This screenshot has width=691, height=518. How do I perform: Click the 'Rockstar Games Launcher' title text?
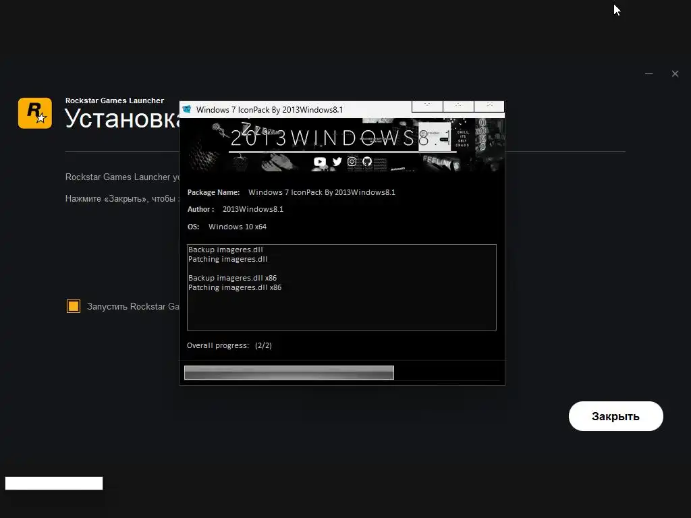point(115,100)
